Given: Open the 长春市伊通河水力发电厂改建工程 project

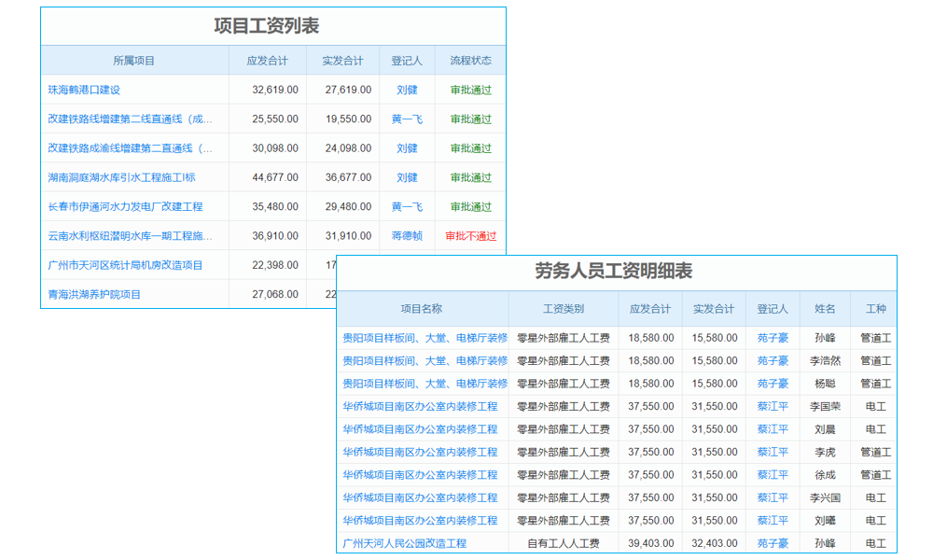Looking at the screenshot, I should [x=126, y=206].
